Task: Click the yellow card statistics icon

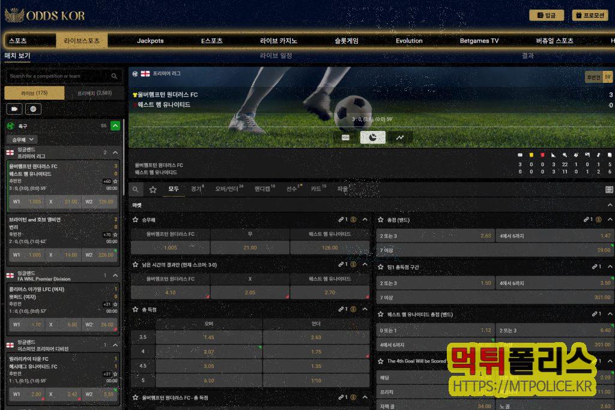Action: 532,155
